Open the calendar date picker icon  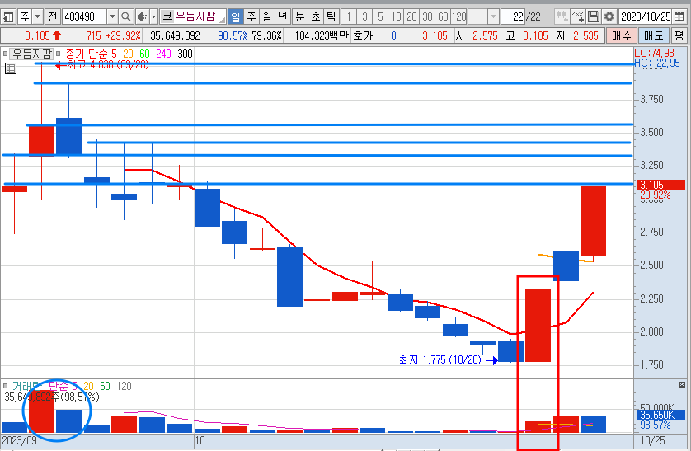click(x=679, y=16)
